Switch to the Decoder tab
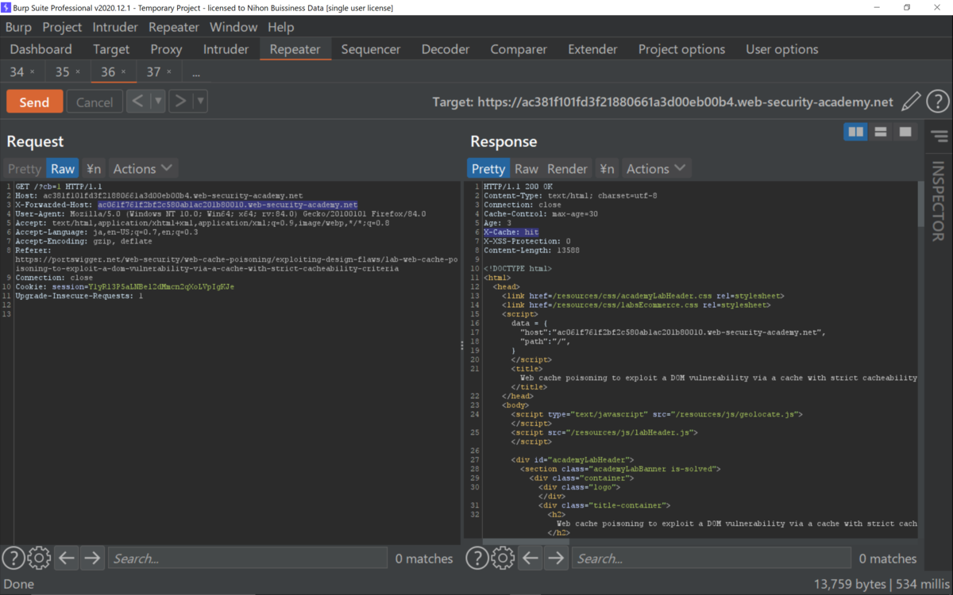The height and width of the screenshot is (595, 953). click(446, 49)
